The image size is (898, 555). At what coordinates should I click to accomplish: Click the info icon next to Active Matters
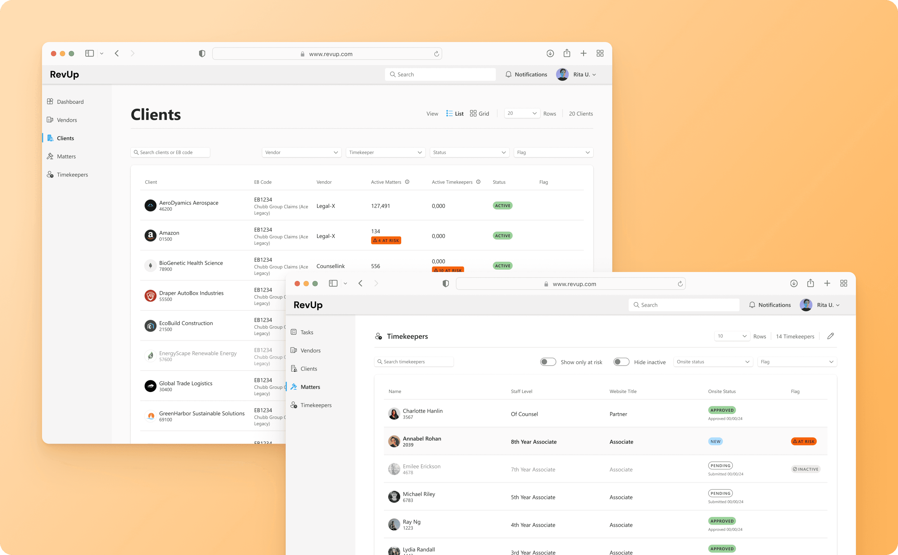[407, 182]
